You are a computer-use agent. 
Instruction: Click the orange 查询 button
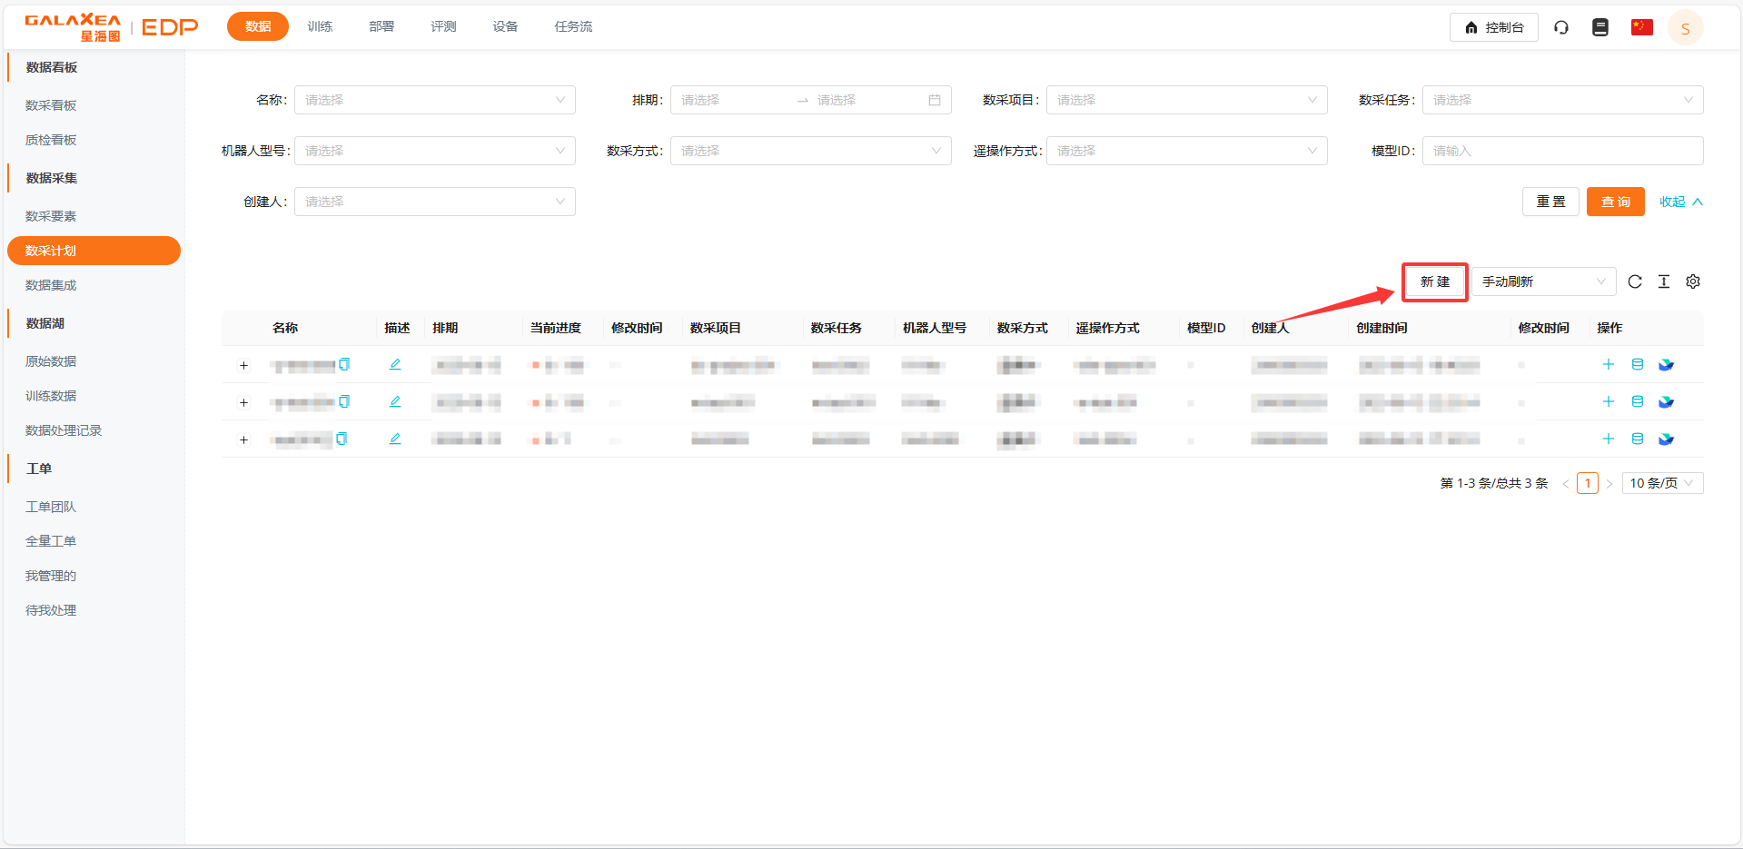click(1615, 202)
